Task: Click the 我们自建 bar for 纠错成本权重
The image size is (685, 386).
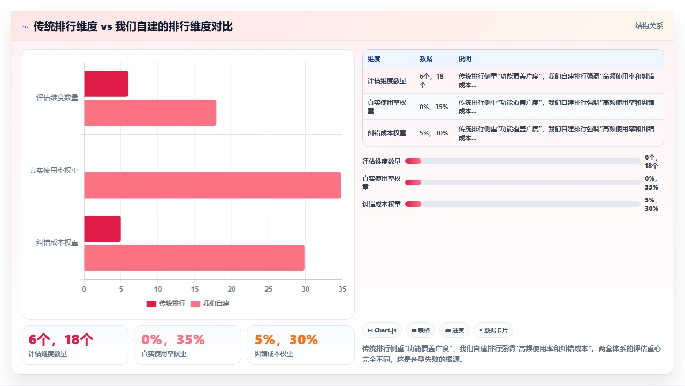Action: pyautogui.click(x=194, y=258)
